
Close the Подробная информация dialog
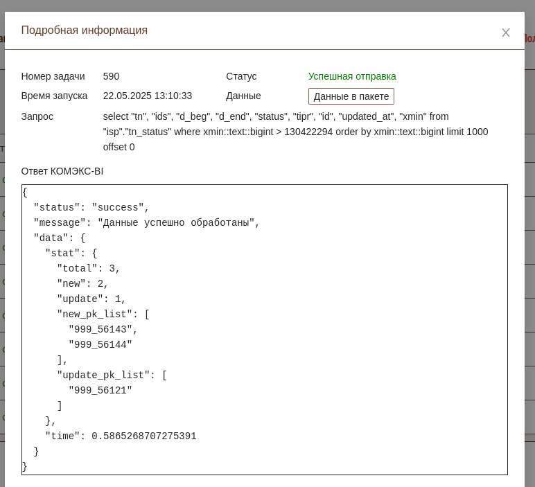click(x=505, y=33)
